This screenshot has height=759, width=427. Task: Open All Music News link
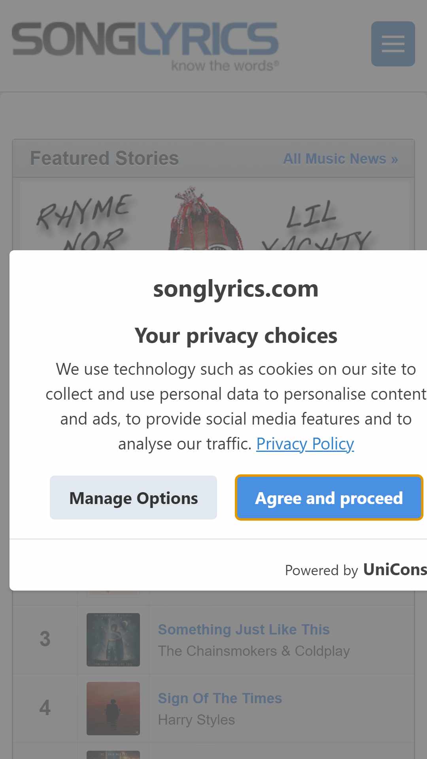point(340,159)
